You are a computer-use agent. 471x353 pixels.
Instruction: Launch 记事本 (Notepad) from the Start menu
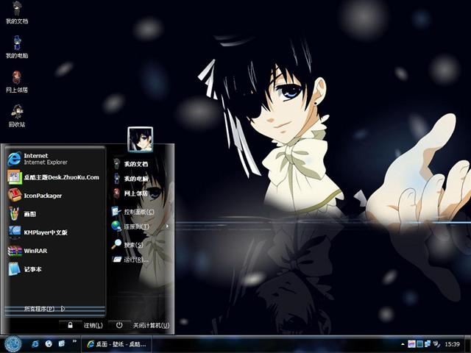tap(32, 269)
